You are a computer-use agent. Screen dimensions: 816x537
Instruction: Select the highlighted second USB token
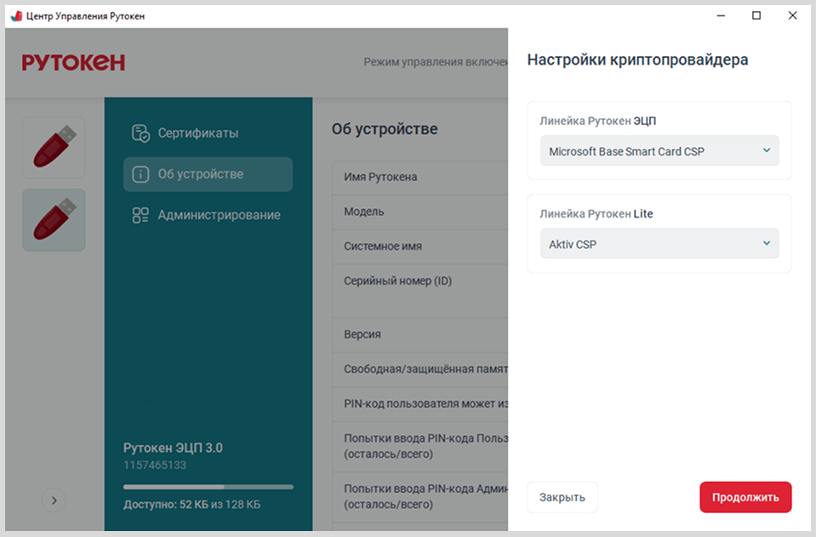(x=54, y=219)
